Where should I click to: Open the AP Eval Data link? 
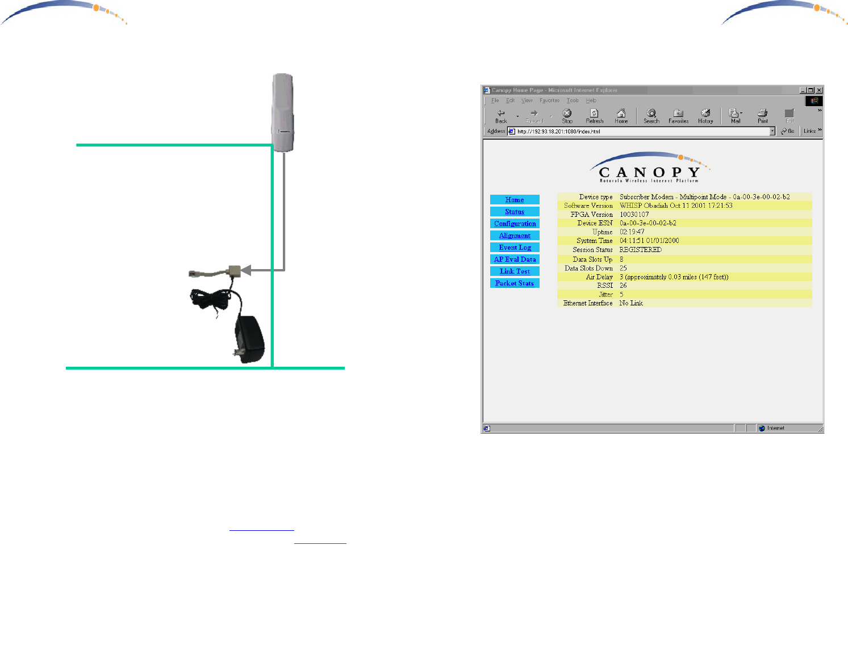pyautogui.click(x=515, y=259)
